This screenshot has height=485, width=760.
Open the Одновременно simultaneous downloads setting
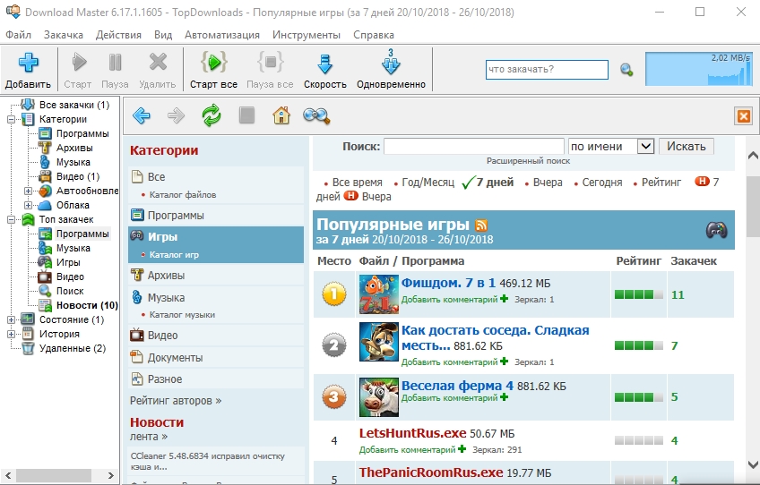click(x=391, y=71)
